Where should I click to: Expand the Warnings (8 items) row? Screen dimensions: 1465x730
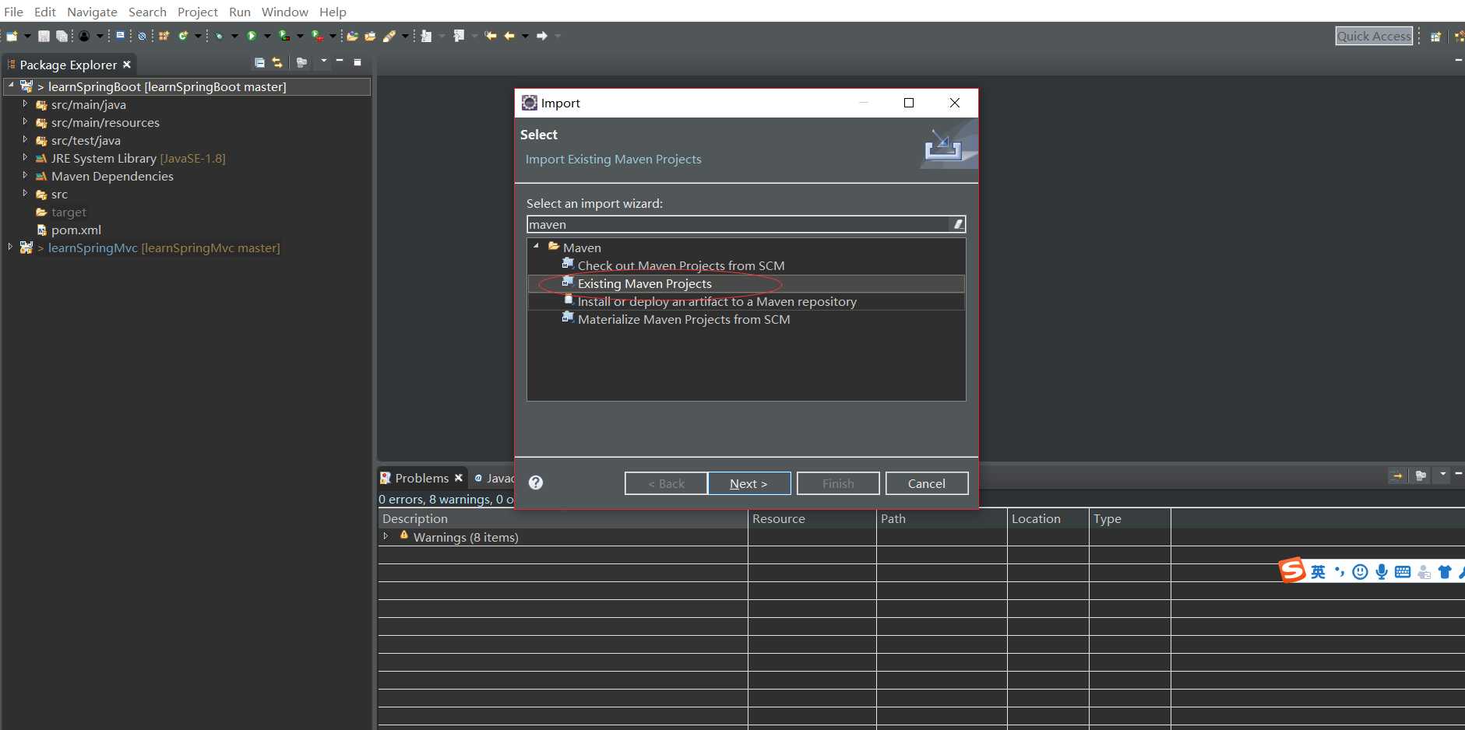click(x=386, y=536)
